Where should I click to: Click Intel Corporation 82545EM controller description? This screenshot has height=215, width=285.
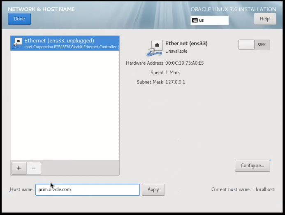pos(72,47)
